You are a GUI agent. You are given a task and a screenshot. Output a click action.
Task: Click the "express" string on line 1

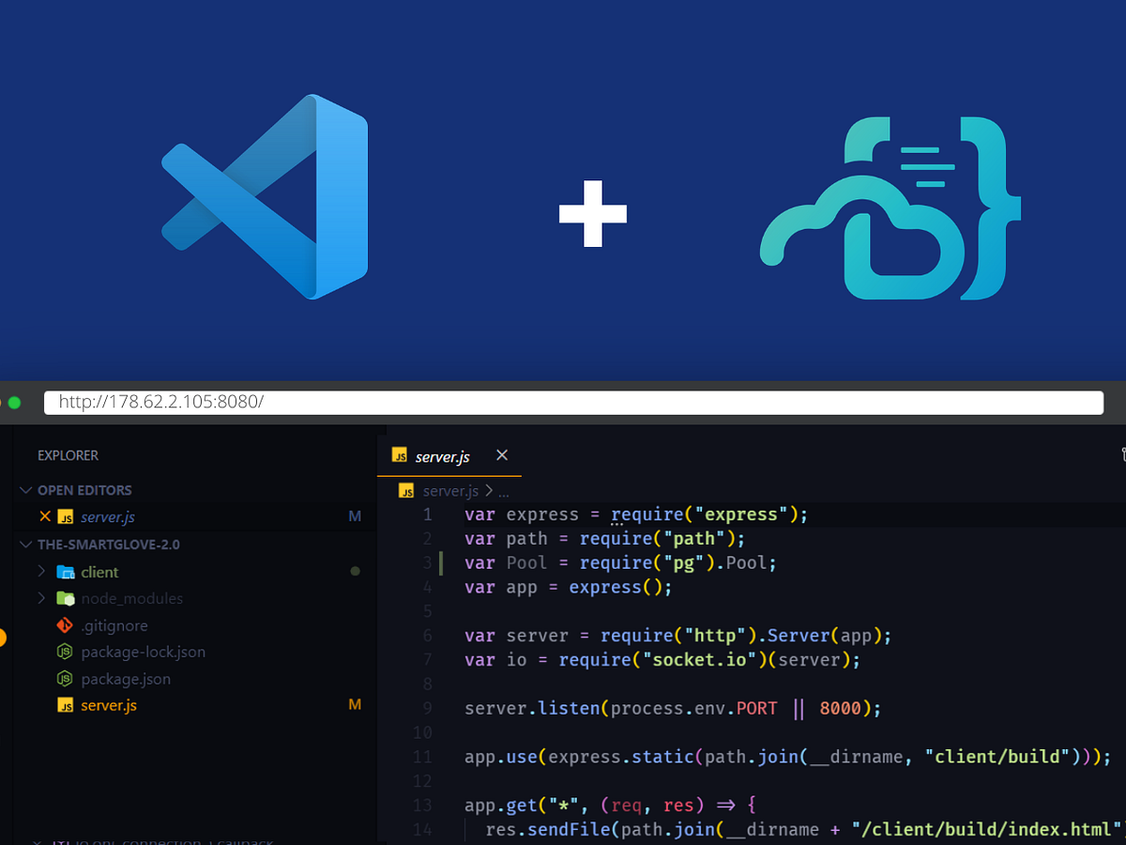tap(741, 515)
